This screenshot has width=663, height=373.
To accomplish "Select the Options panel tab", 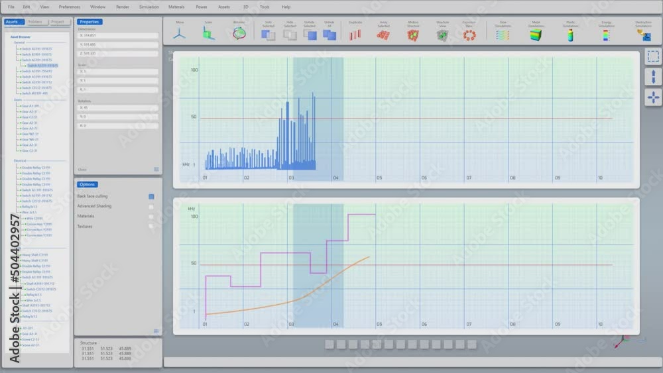I will [x=87, y=185].
